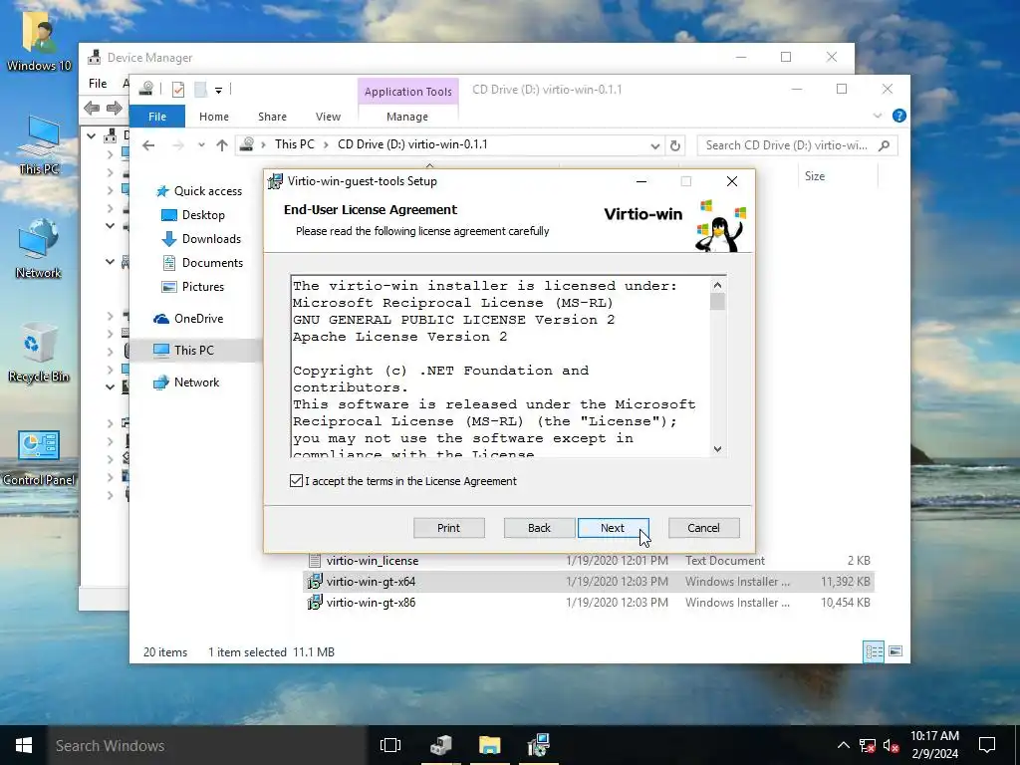Screen dimensions: 1020x765
Task: Open This PC desktop icon
Action: 39,145
